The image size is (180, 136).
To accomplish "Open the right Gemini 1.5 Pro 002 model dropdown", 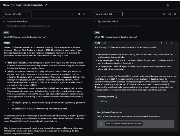I will [x=108, y=14].
